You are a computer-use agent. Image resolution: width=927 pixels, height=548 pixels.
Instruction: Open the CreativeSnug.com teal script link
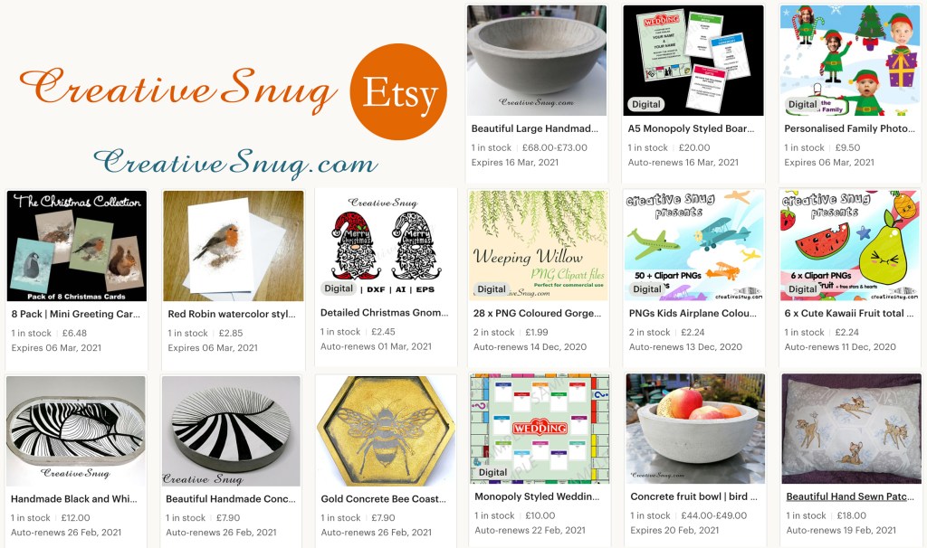[x=235, y=163]
